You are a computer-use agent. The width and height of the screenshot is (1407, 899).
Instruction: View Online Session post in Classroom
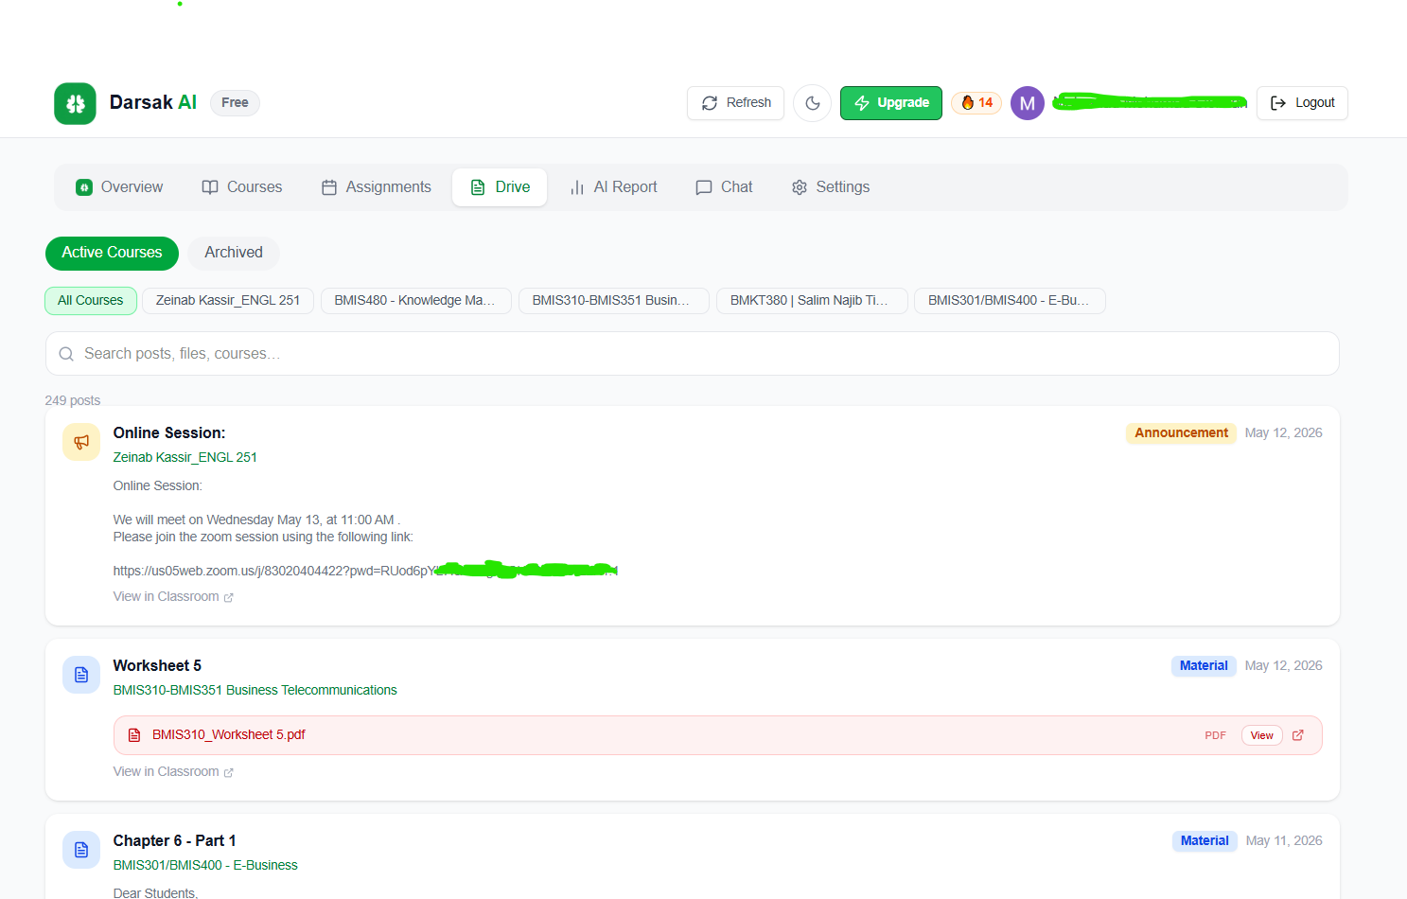click(x=173, y=597)
